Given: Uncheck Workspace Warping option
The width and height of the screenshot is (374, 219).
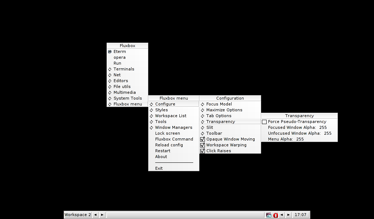Looking at the screenshot, I should coord(203,145).
